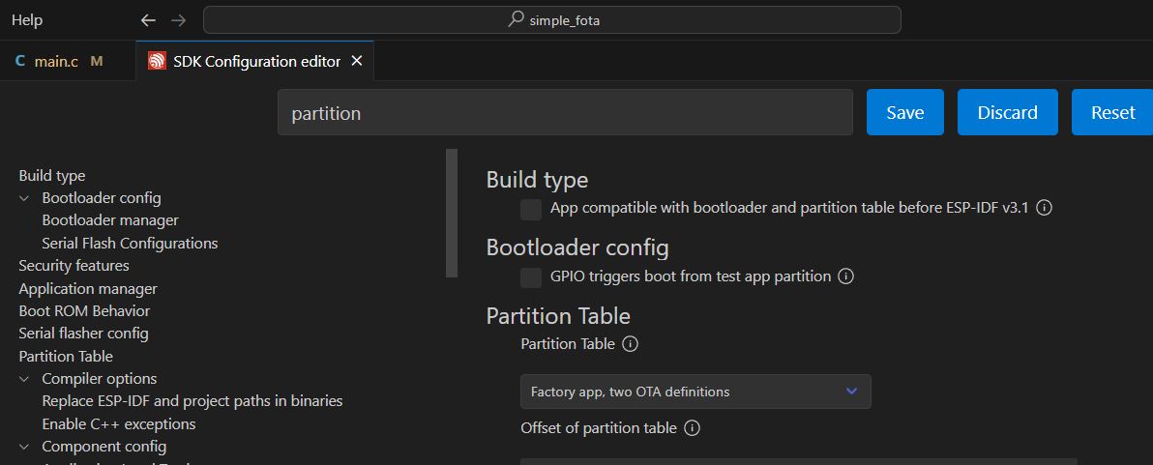Viewport: 1153px width, 465px height.
Task: Open the Help menu
Action: click(27, 20)
